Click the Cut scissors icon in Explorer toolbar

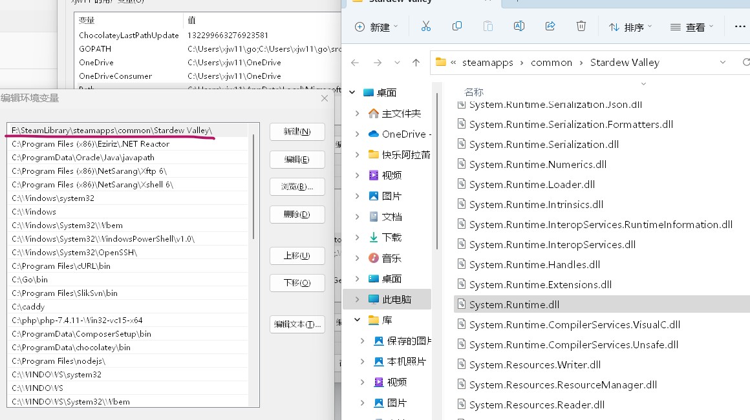pos(425,26)
